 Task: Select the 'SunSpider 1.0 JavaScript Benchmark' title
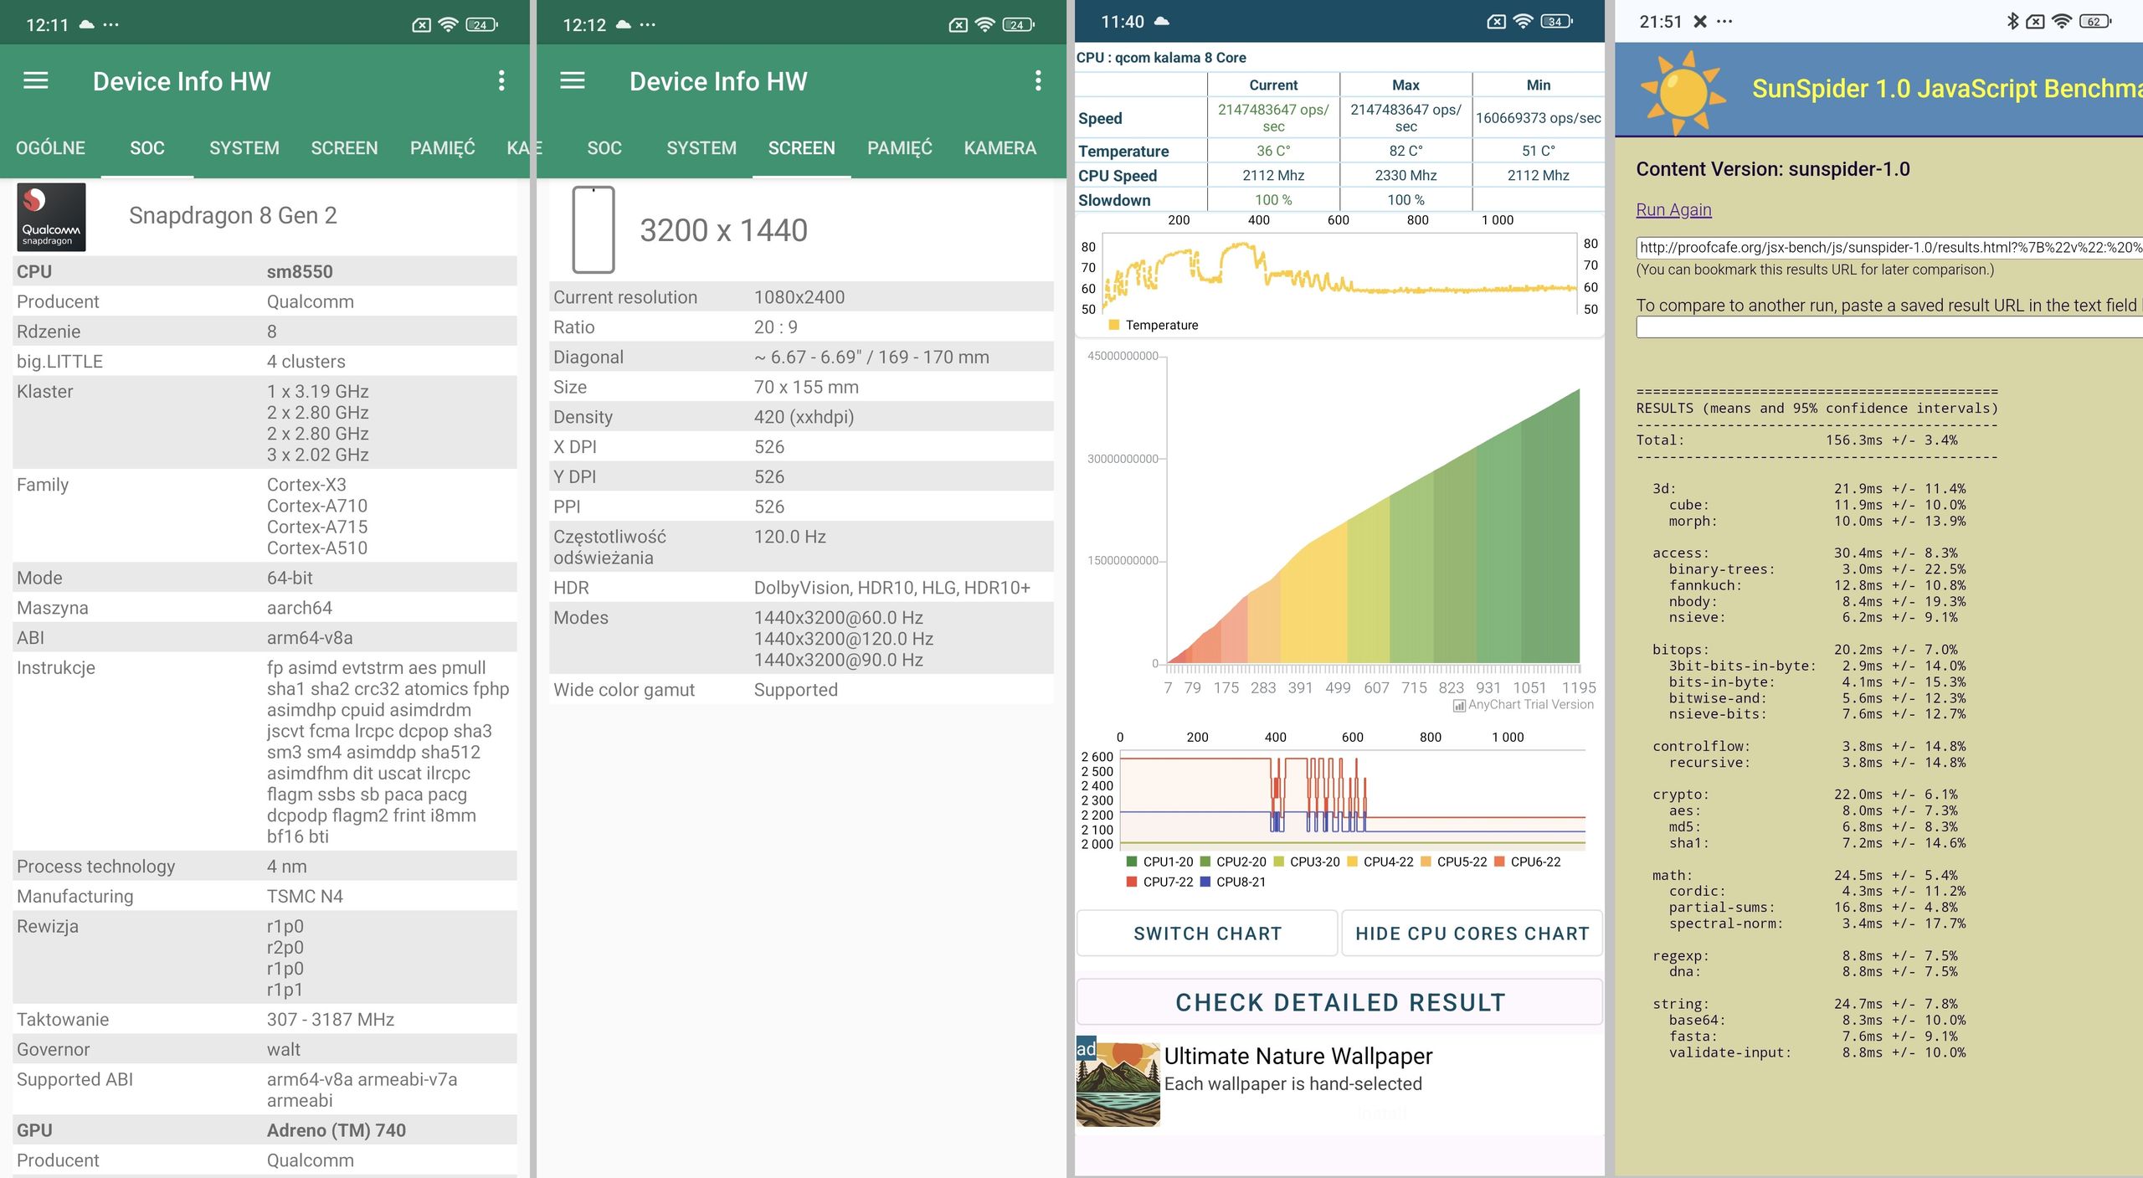pyautogui.click(x=1947, y=89)
